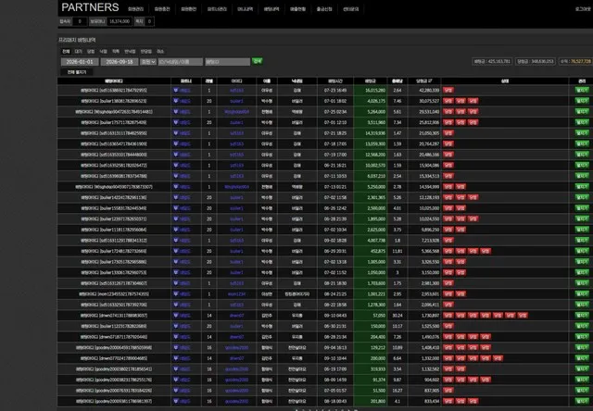
Task: Select the 취소 filter tab
Action: tap(160, 51)
